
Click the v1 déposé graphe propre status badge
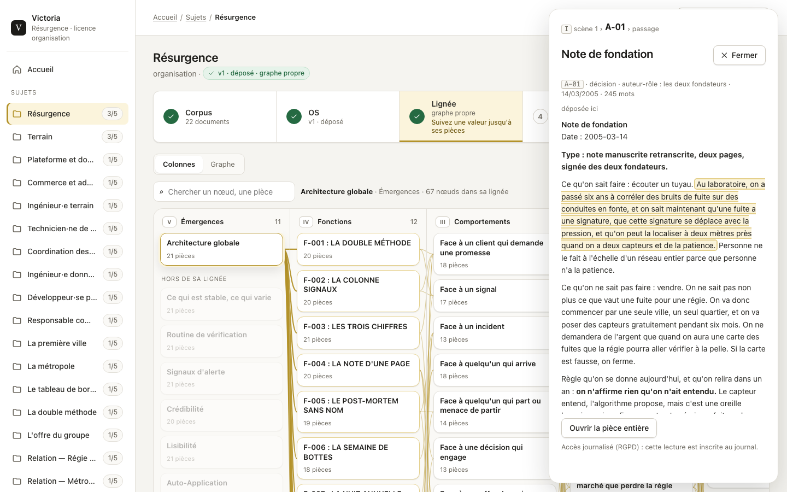[256, 73]
